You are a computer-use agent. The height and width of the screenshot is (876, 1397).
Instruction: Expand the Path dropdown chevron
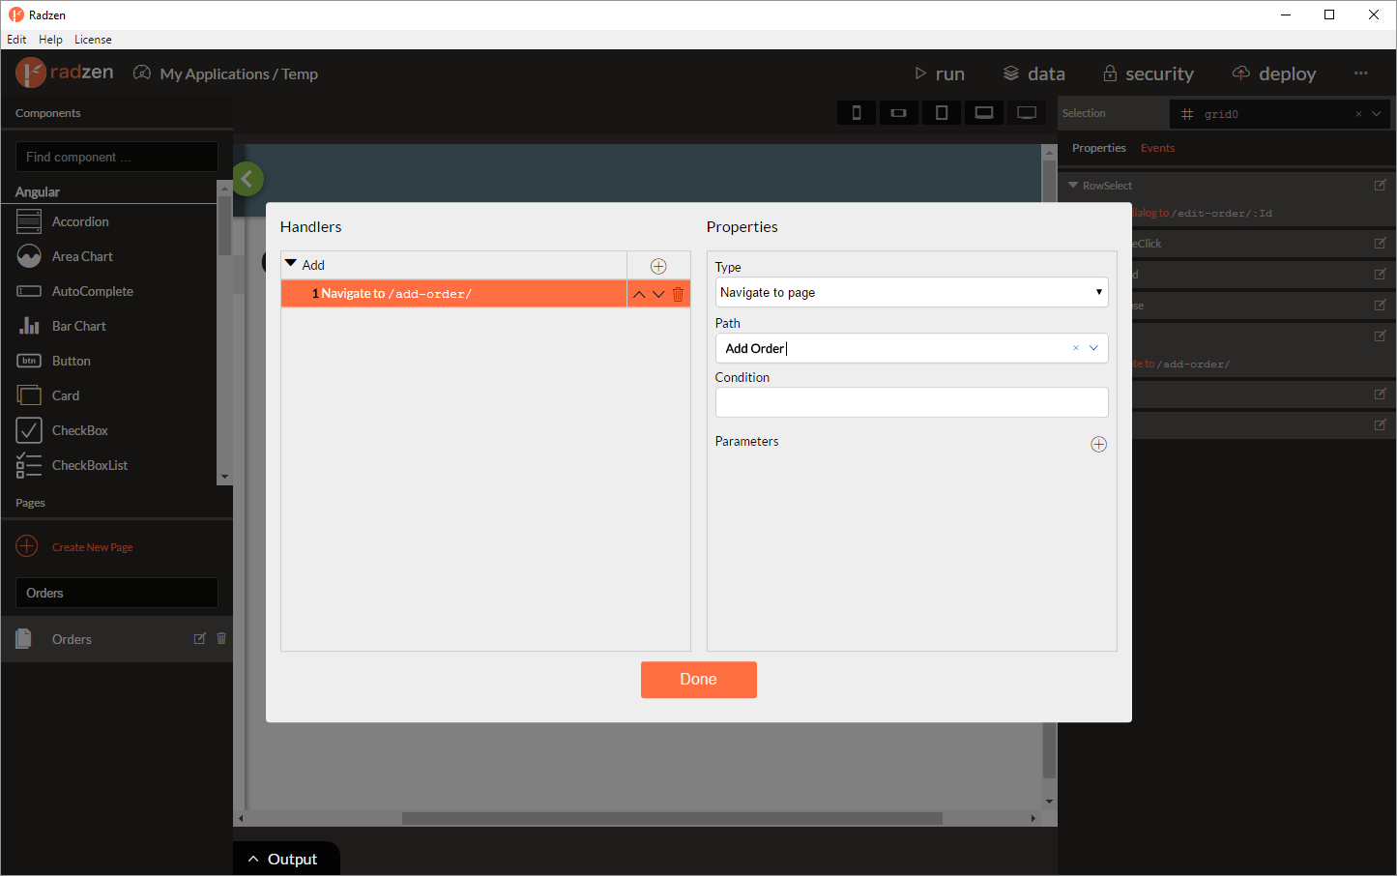pos(1093,348)
